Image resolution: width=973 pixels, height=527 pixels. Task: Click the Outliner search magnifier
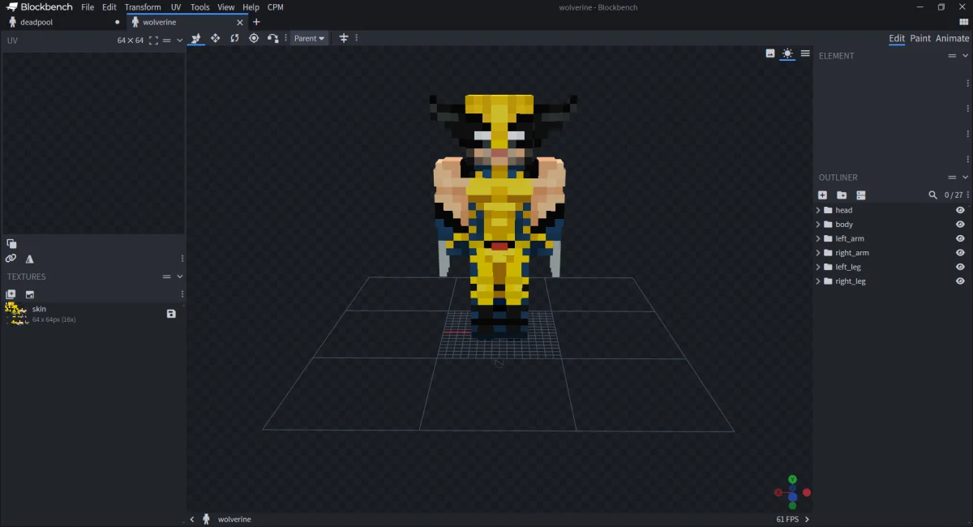click(933, 195)
